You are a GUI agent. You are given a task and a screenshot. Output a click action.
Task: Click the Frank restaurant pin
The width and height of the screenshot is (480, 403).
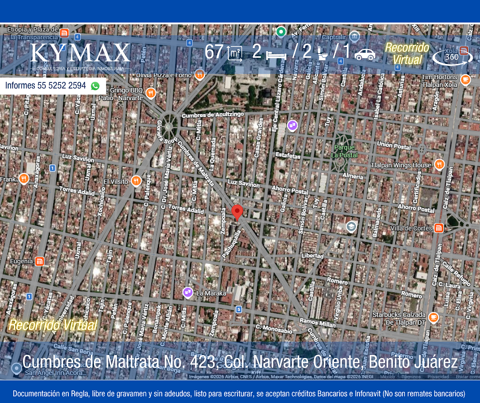click(23, 178)
